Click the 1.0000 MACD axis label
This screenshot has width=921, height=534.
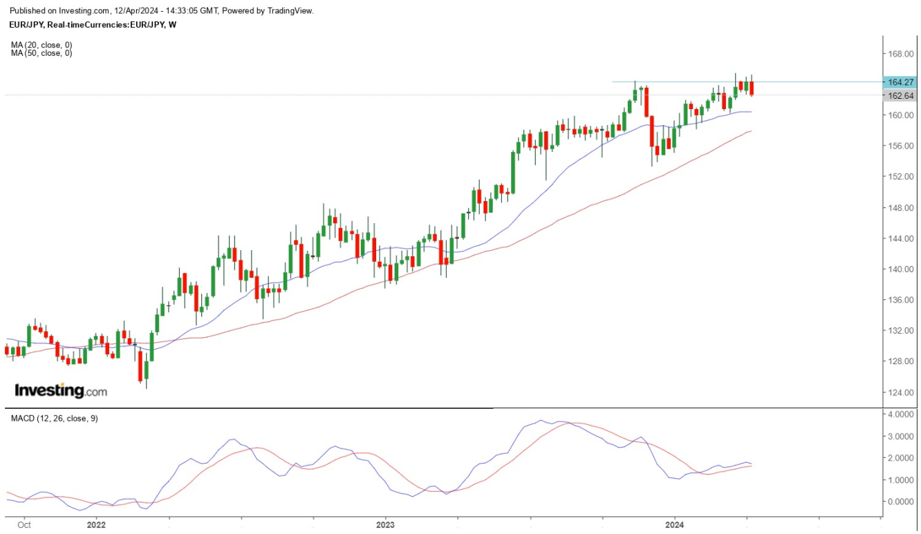point(901,480)
